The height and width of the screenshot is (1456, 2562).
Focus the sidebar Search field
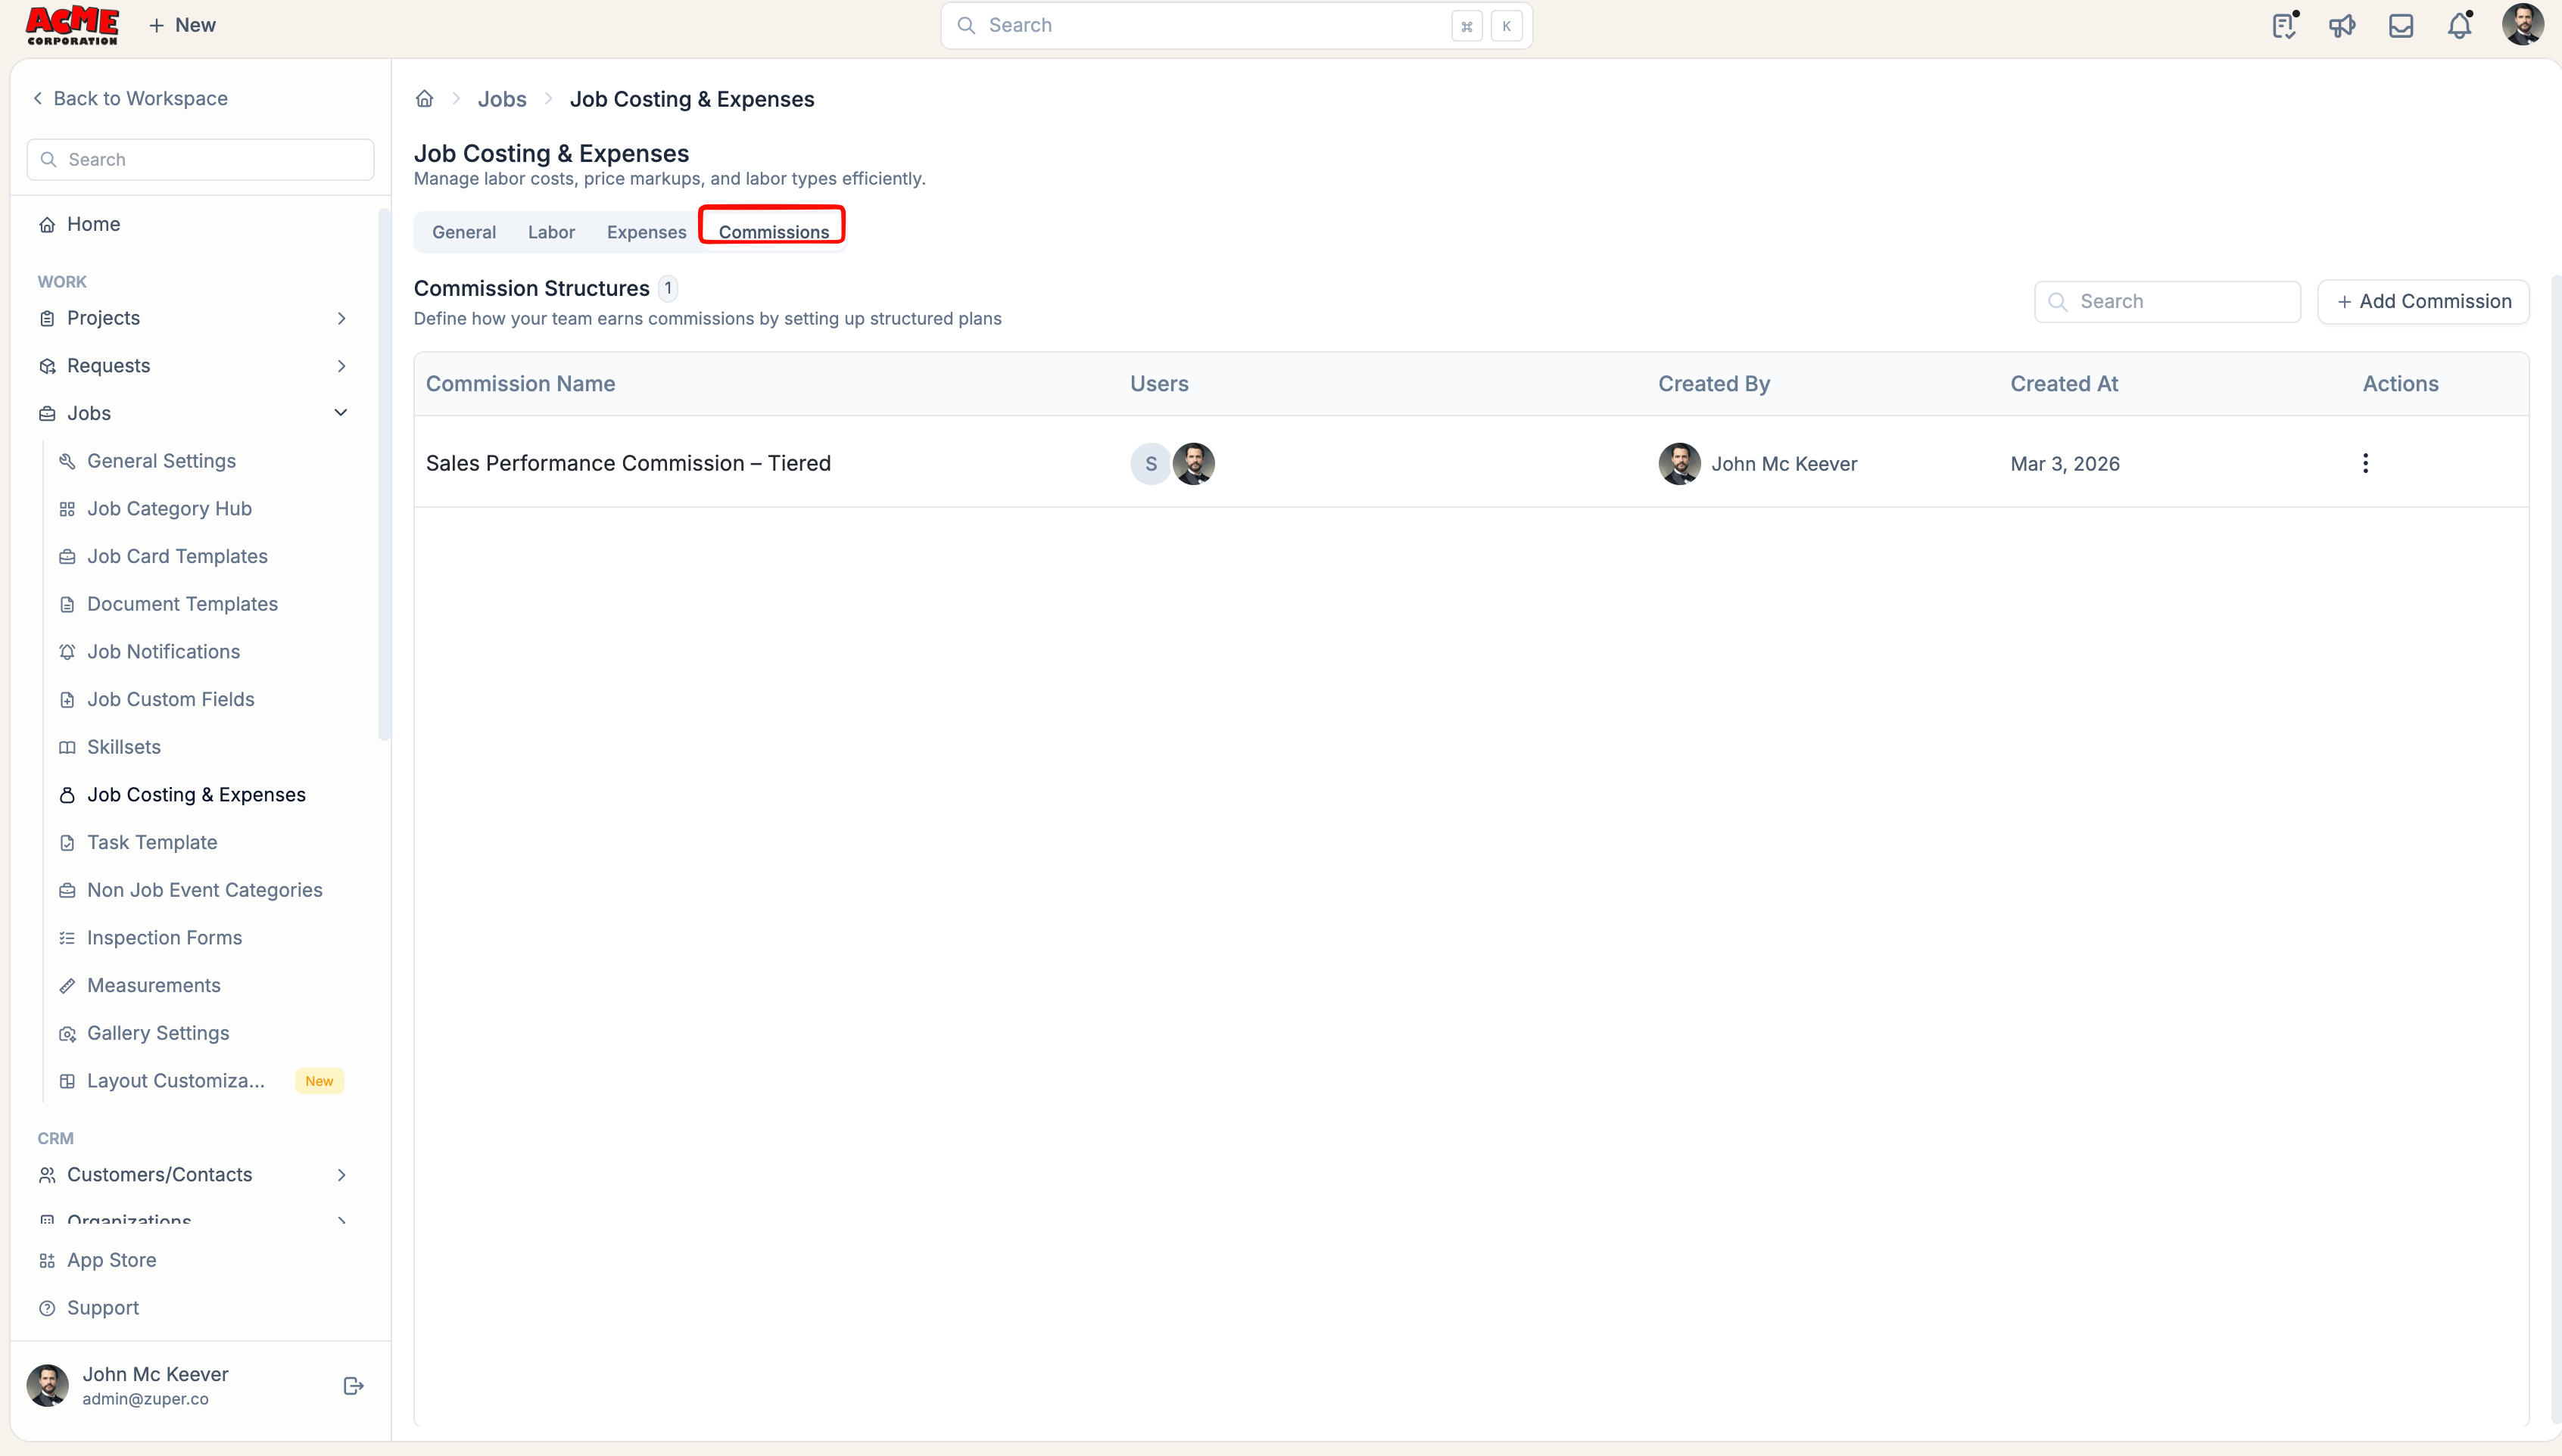click(200, 159)
